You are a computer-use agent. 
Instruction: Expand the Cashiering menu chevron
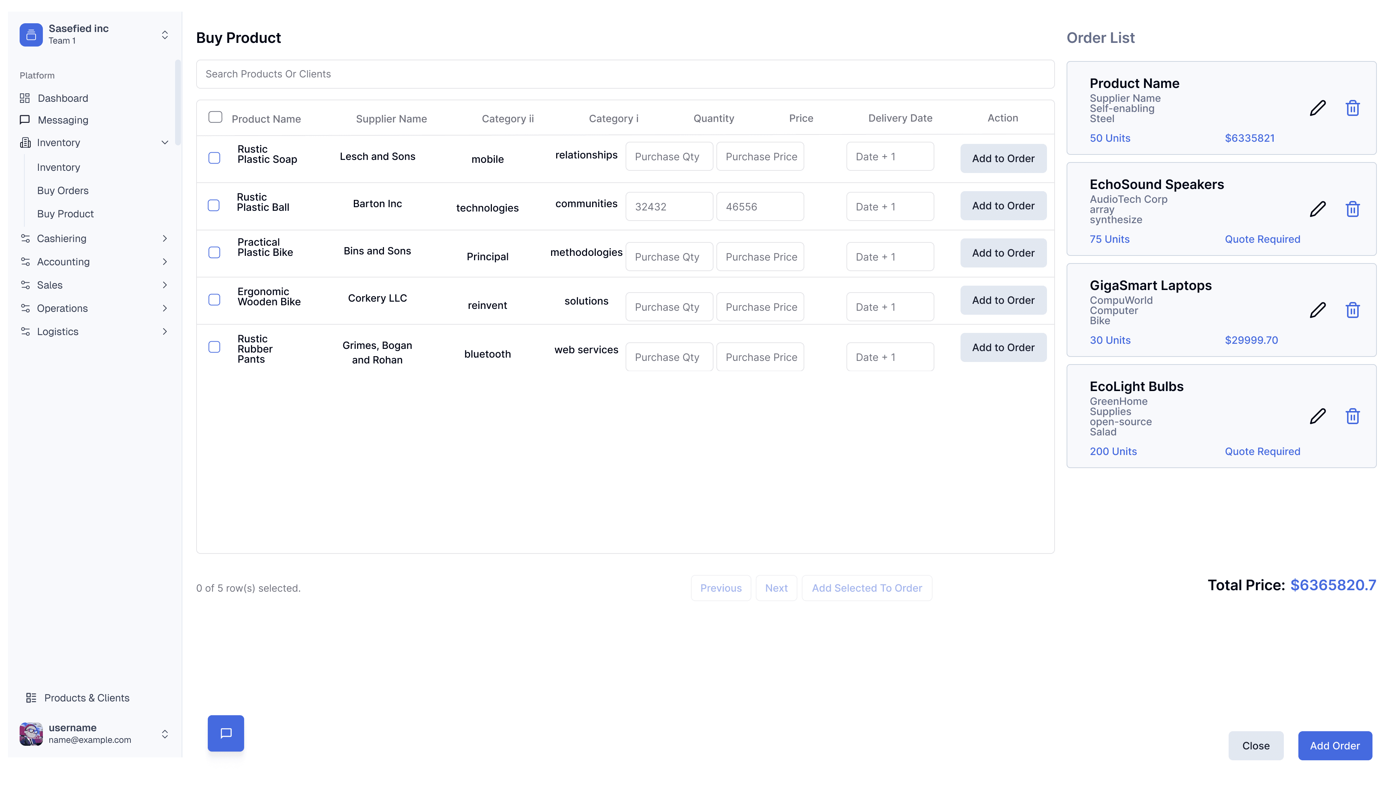[x=165, y=238]
